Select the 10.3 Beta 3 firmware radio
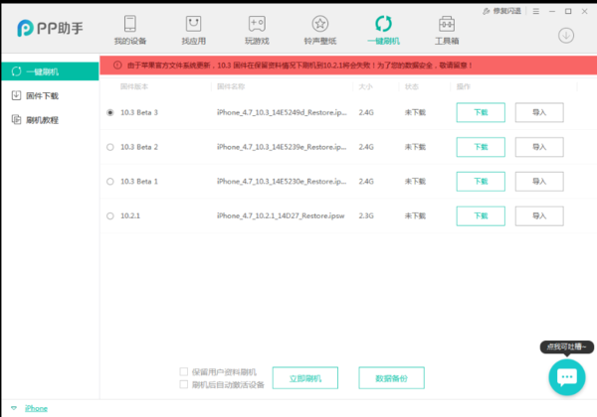The width and height of the screenshot is (597, 417). [109, 112]
